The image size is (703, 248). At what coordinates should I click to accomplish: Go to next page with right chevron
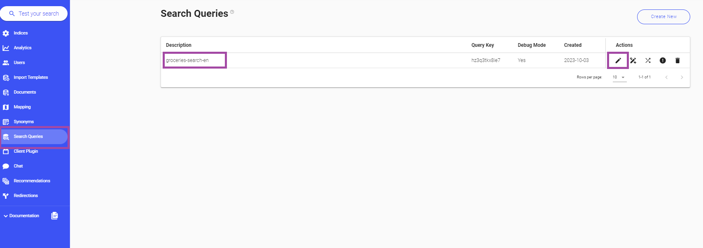coord(682,77)
